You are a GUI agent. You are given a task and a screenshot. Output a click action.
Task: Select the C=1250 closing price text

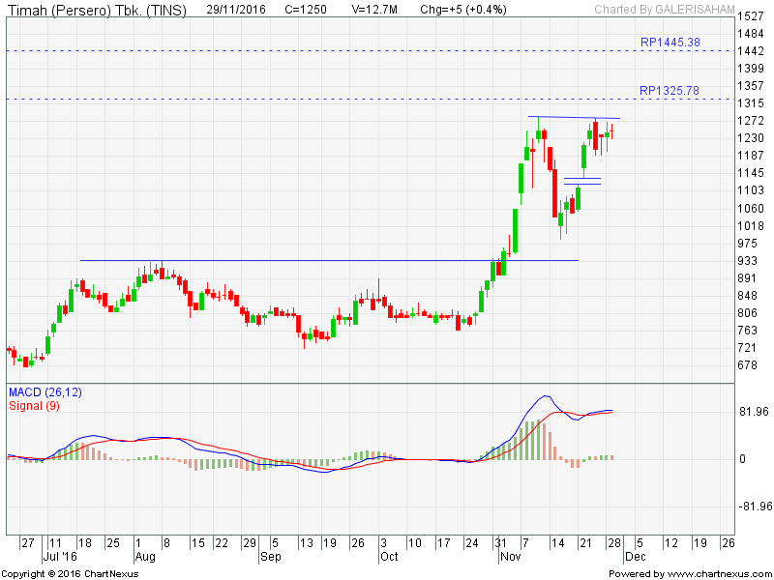click(x=306, y=9)
